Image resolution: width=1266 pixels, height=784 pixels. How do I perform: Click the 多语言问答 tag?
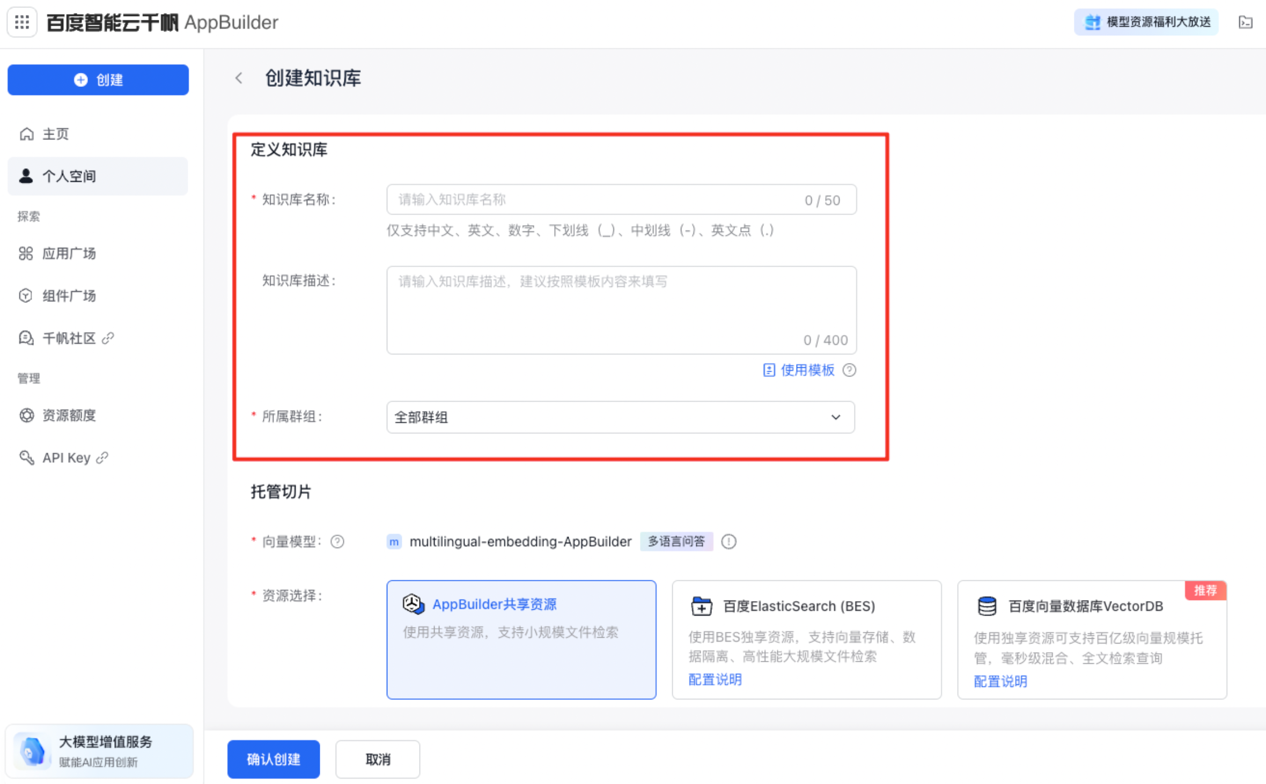pyautogui.click(x=676, y=542)
